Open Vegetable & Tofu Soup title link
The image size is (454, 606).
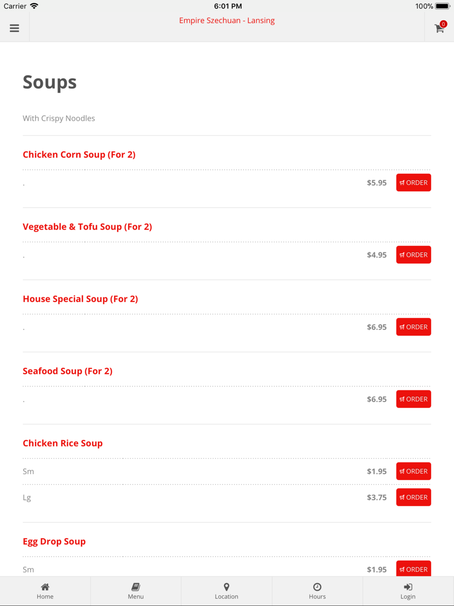(x=87, y=227)
